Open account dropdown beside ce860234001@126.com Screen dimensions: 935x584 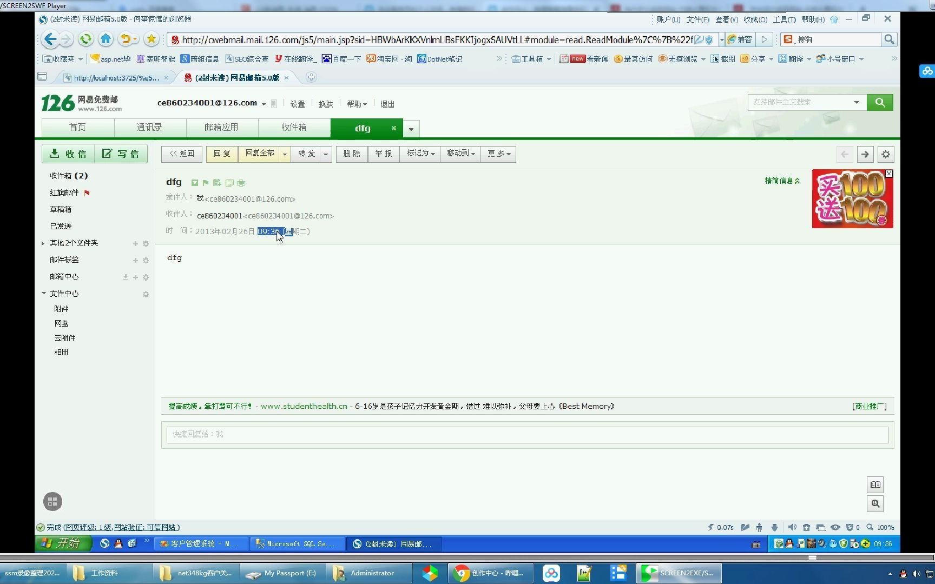(x=264, y=104)
